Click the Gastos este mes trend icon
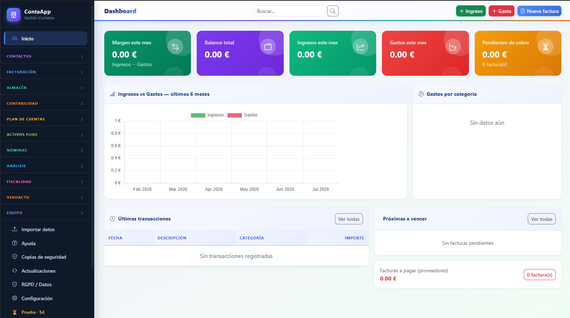The image size is (570, 318). click(x=453, y=46)
